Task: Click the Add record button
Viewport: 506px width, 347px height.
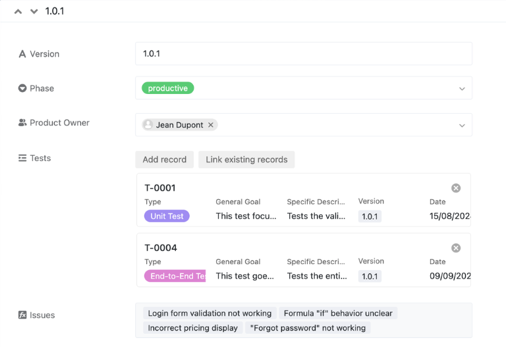Action: pyautogui.click(x=164, y=160)
